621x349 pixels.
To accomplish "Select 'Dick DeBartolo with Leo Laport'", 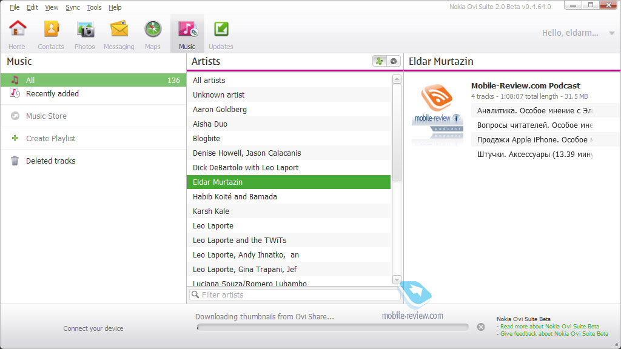I will [x=289, y=168].
